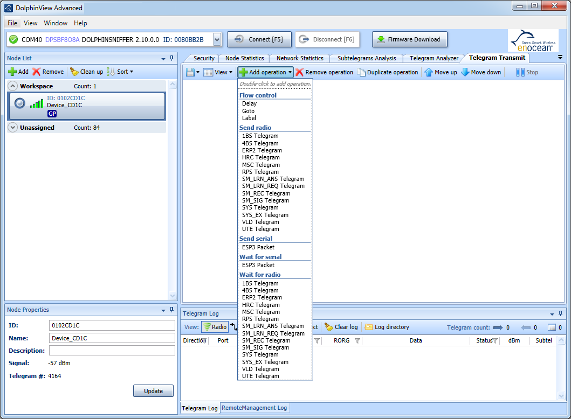571x419 pixels.
Task: Open the tab overflow arrow near Telegram Transmit
Action: 560,58
